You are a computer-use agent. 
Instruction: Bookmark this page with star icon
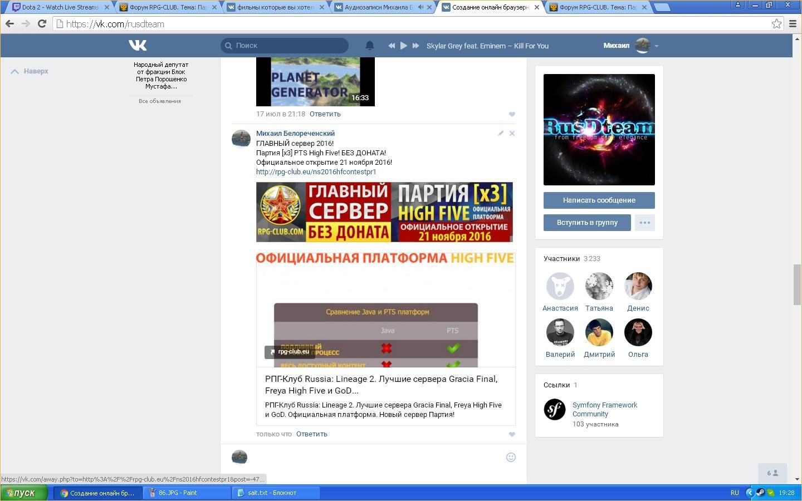pyautogui.click(x=776, y=24)
